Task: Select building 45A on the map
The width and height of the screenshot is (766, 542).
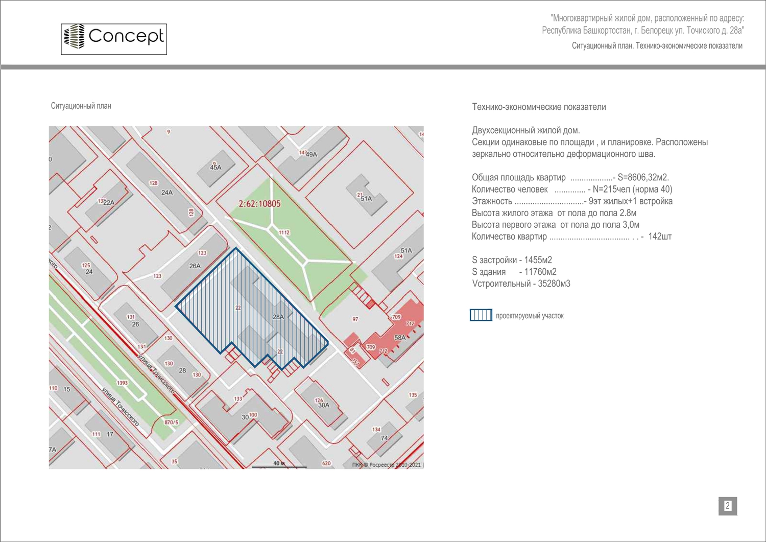Action: click(x=216, y=167)
